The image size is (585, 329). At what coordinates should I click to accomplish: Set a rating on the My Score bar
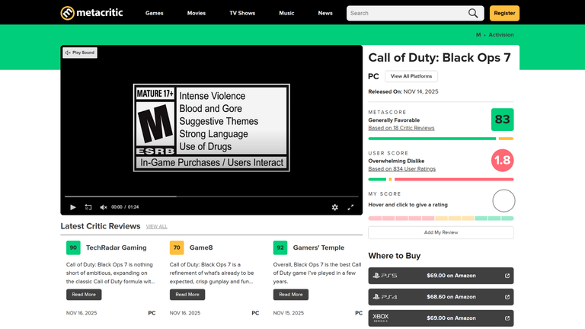coord(441,219)
